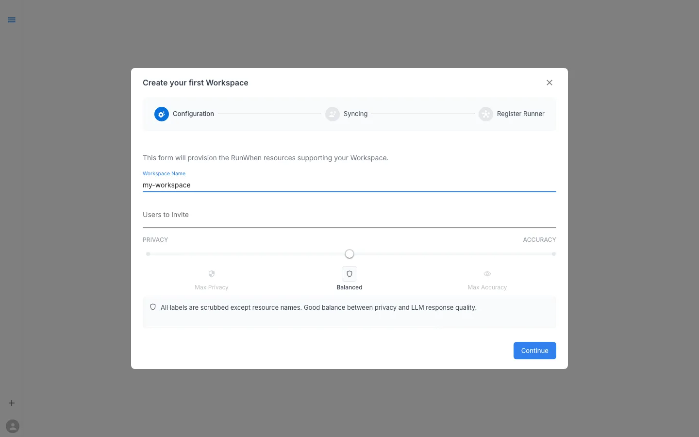This screenshot has width=699, height=437.
Task: Choose Max Privacy mode
Action: pos(211,287)
